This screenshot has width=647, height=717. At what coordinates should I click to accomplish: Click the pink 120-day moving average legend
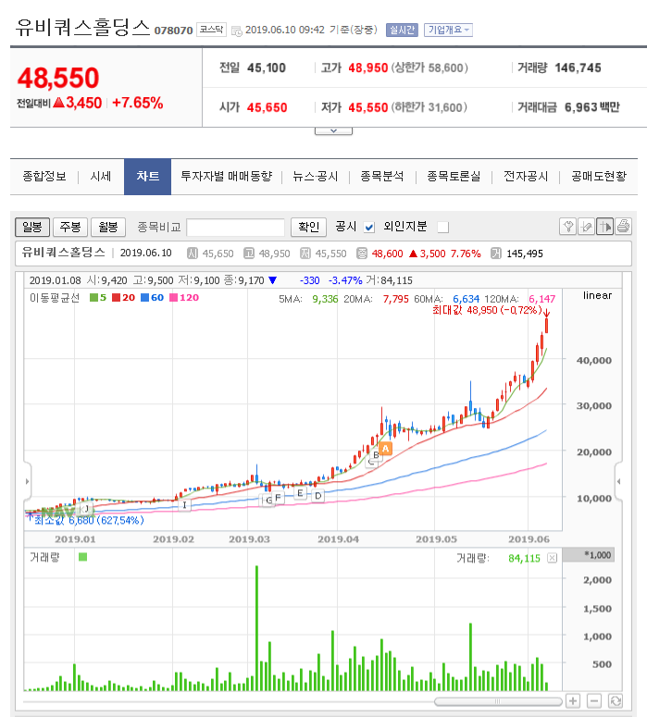pyautogui.click(x=184, y=298)
